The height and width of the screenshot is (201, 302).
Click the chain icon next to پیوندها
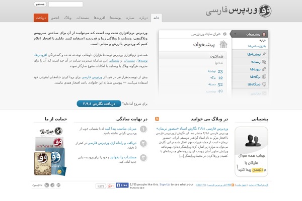click(x=264, y=69)
